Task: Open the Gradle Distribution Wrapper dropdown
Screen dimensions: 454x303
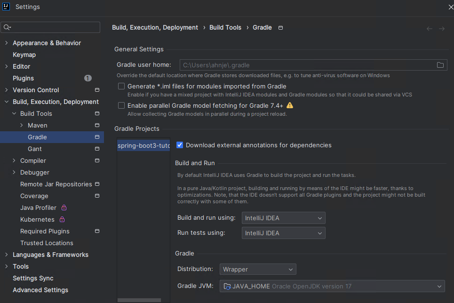Action: pyautogui.click(x=258, y=269)
